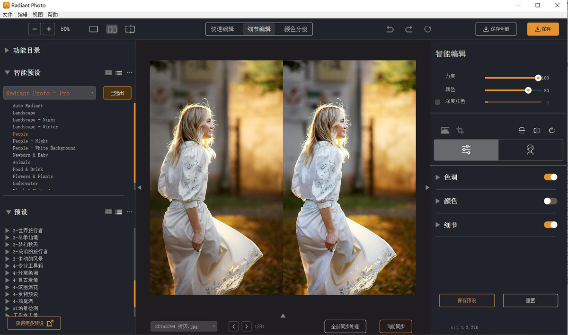Click the flip horizontal icon

537,130
